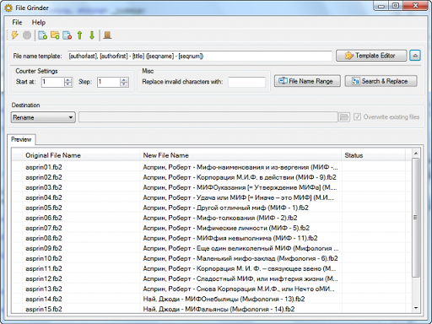Image resolution: width=432 pixels, height=324 pixels.
Task: Select the asprin06.fb2 row
Action: point(212,218)
